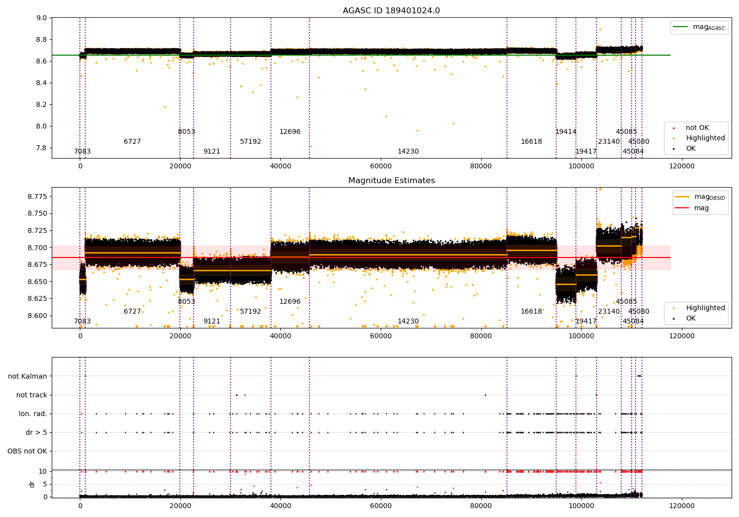Click x-axis tick '120000' under AGASC ID plot

point(681,166)
